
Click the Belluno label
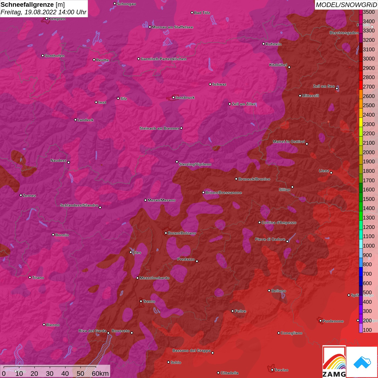(x=279, y=291)
